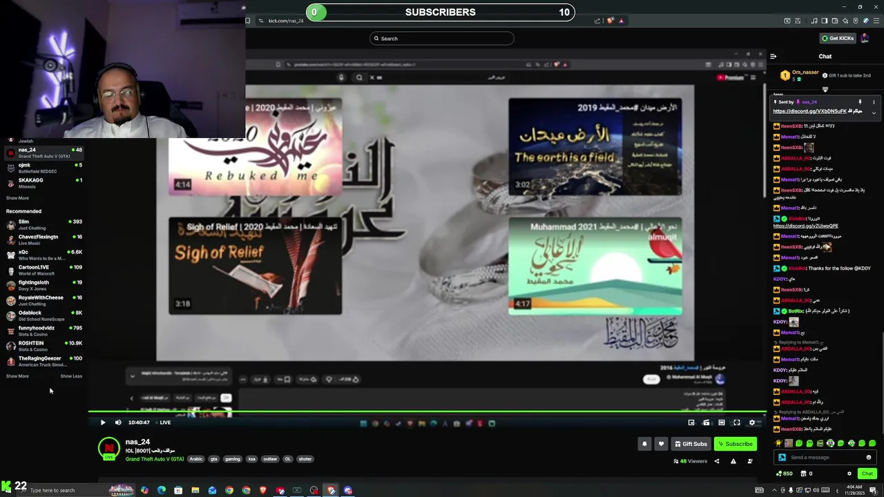Expand the pinned message chevron
Screen dimensions: 884x497
(x=874, y=113)
